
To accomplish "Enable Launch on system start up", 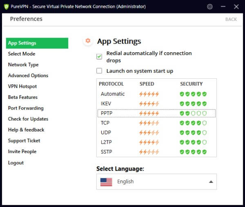I will 99,71.
